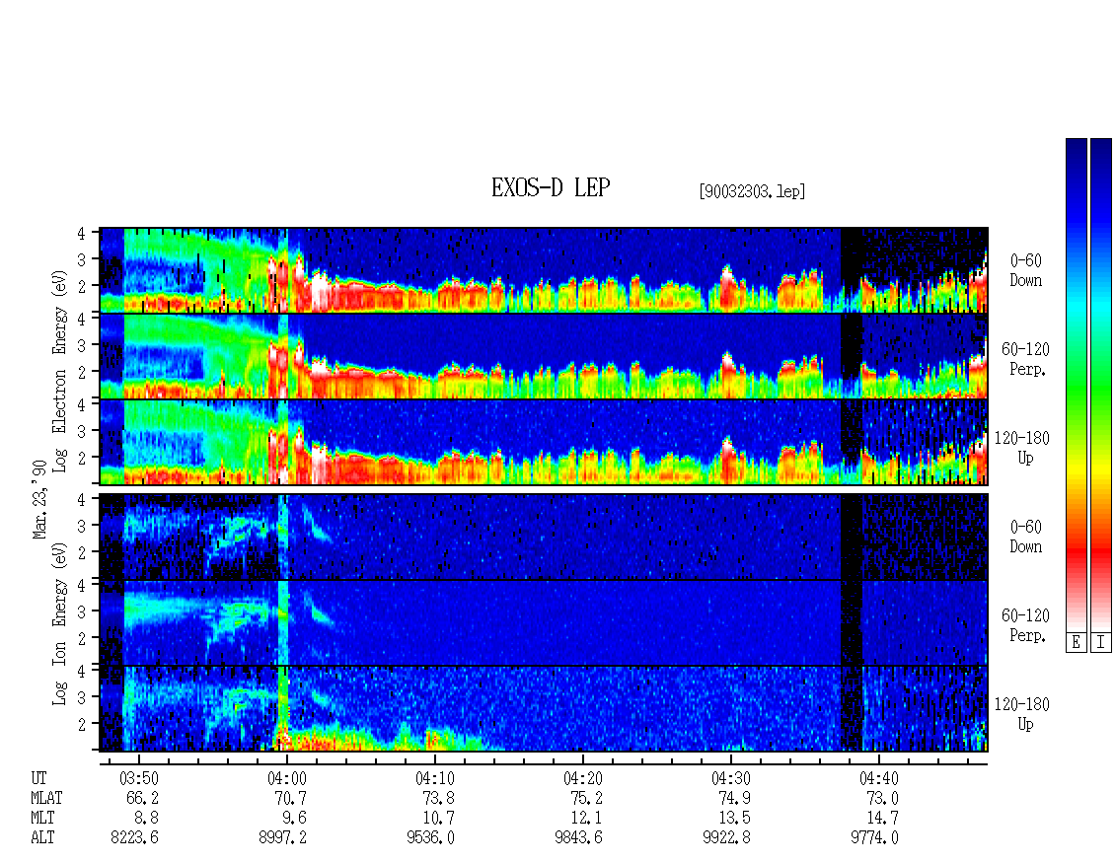Click the ALT value 8223.6
This screenshot has height=863, width=1115.
[135, 838]
